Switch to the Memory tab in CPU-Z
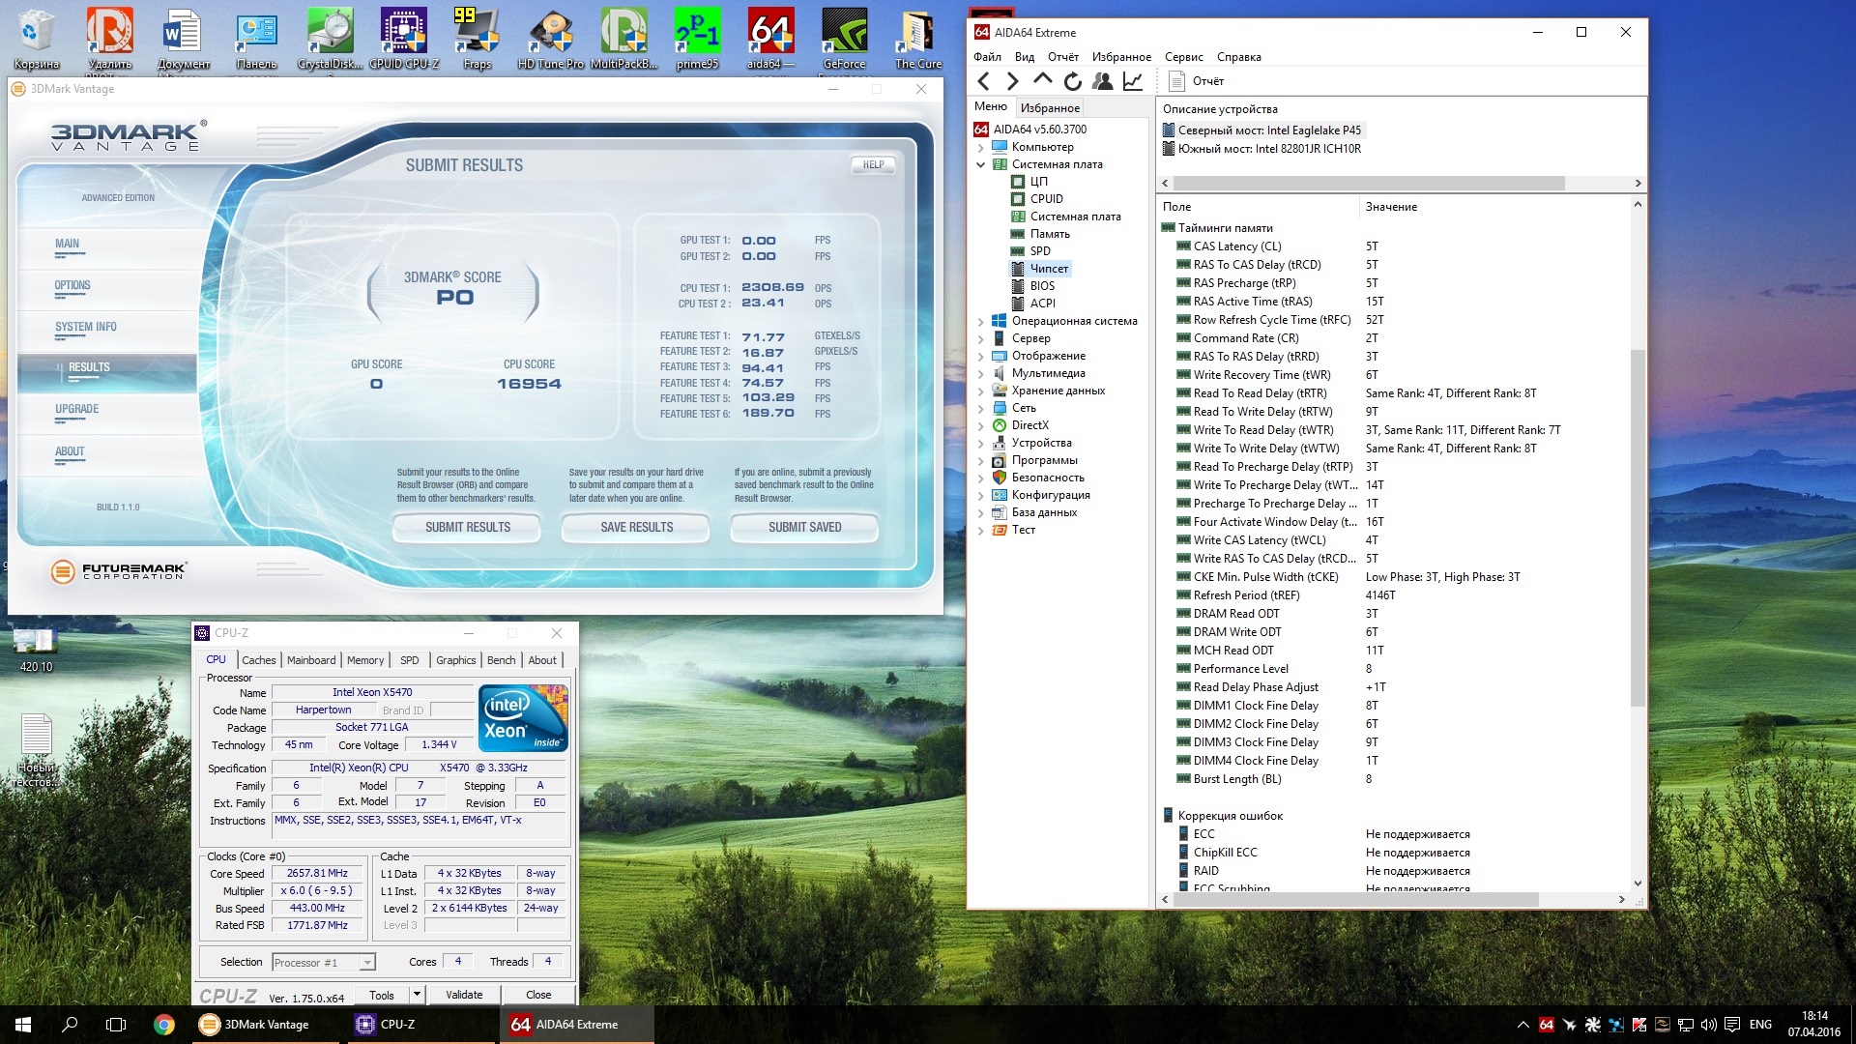 coord(365,660)
